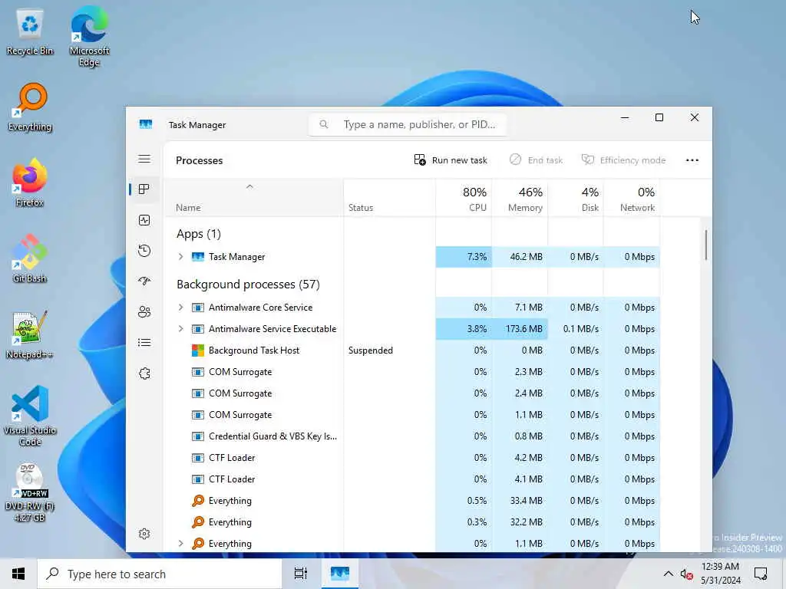Open Recycle Bin desktop icon
This screenshot has height=589, width=786.
point(30,33)
